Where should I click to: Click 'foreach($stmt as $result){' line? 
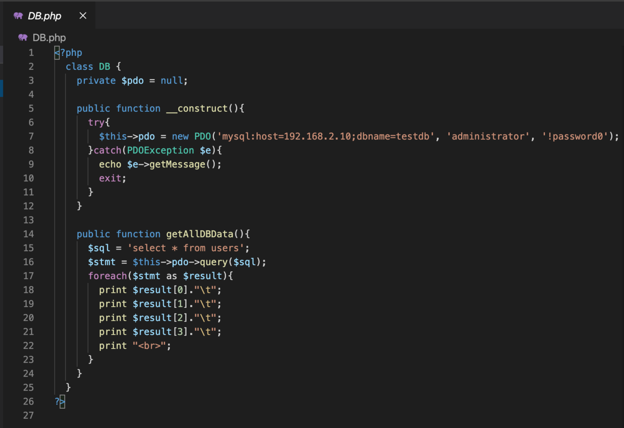pos(161,276)
